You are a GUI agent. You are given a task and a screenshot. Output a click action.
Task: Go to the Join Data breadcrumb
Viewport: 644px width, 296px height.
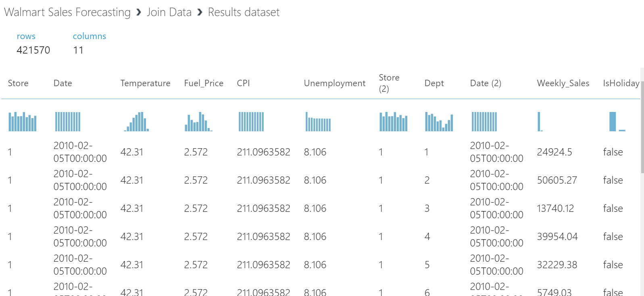pos(169,12)
